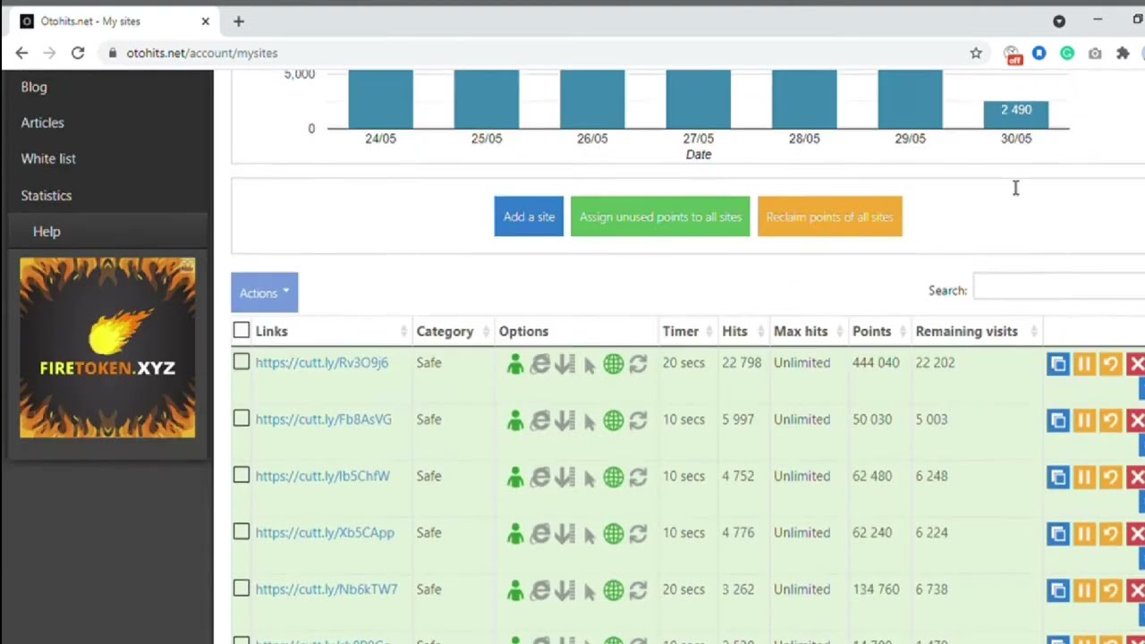This screenshot has width=1145, height=644.
Task: Bookmark this page with the star icon
Action: (976, 53)
